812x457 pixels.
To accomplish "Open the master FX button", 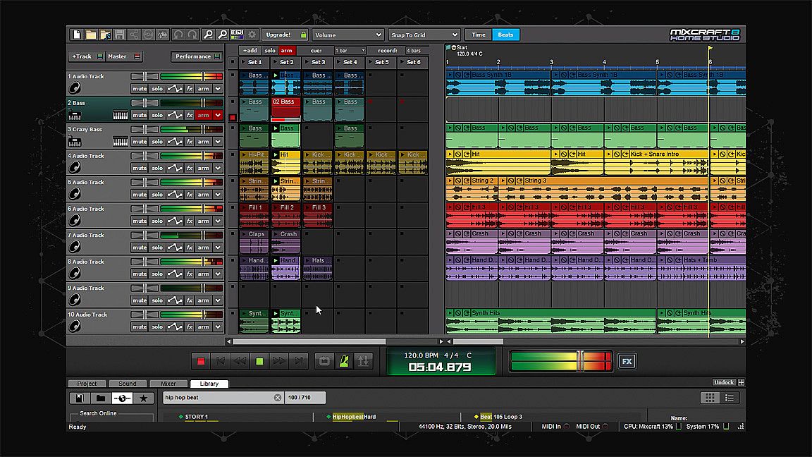I will coord(626,362).
